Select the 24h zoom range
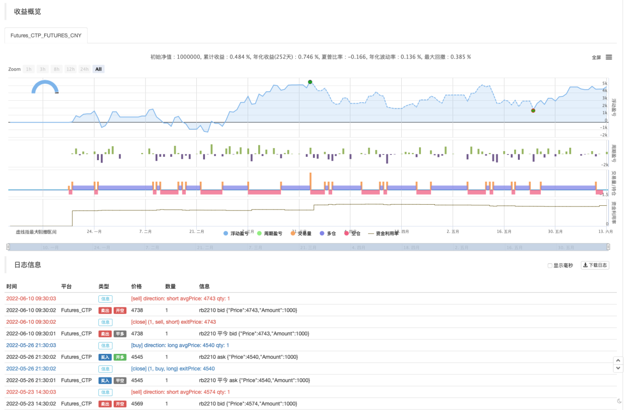This screenshot has width=624, height=410. pyautogui.click(x=84, y=69)
